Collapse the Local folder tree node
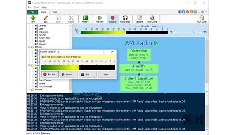Viewport: 234px width, 135px height. [29, 65]
